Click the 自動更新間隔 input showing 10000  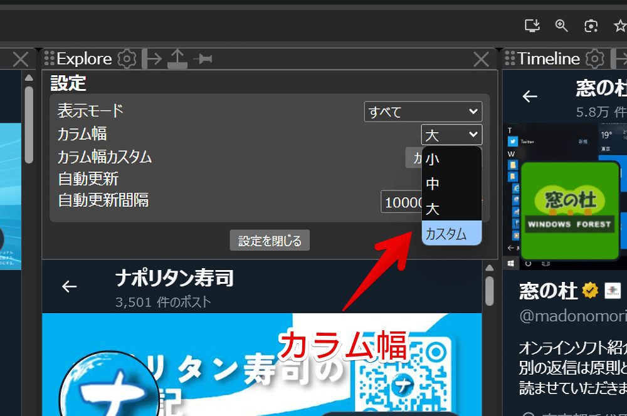click(x=401, y=202)
